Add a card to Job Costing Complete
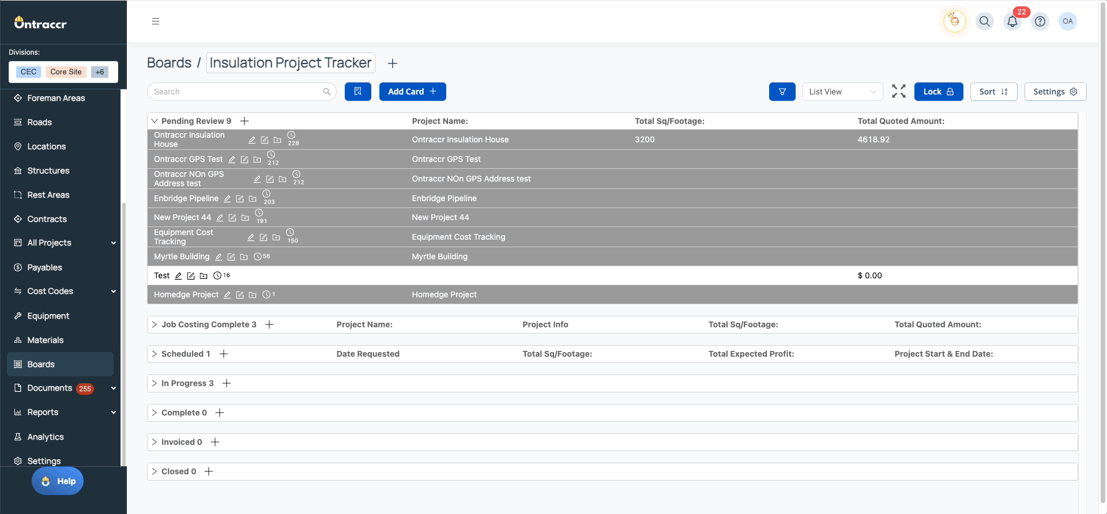Image resolution: width=1107 pixels, height=514 pixels. click(269, 324)
